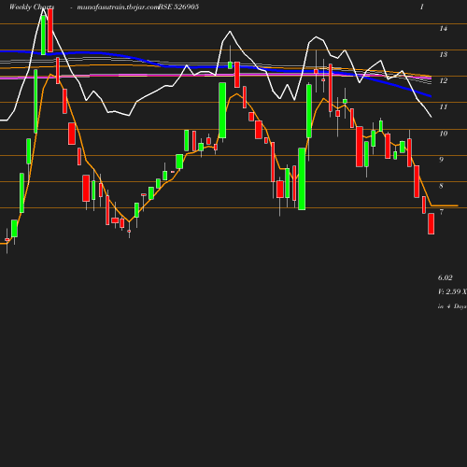The width and height of the screenshot is (467, 467).
Task: Click the 'Weekly Charts' title text
Action: (32, 7)
